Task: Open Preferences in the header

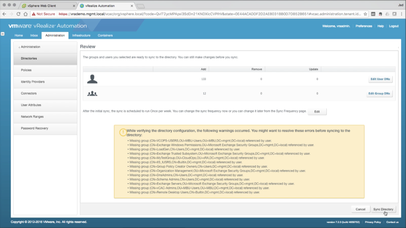Action: [364, 26]
